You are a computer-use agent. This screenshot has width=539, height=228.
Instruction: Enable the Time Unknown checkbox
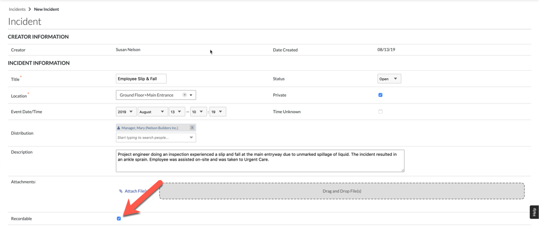380,112
